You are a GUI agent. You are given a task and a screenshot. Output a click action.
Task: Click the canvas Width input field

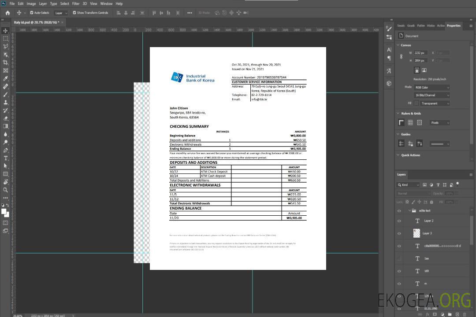(420, 53)
